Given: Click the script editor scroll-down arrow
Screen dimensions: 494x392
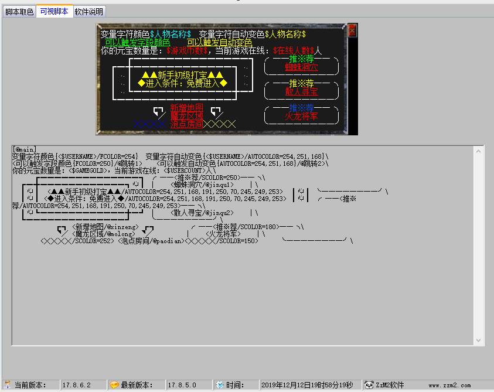Looking at the screenshot, I should point(479,340).
